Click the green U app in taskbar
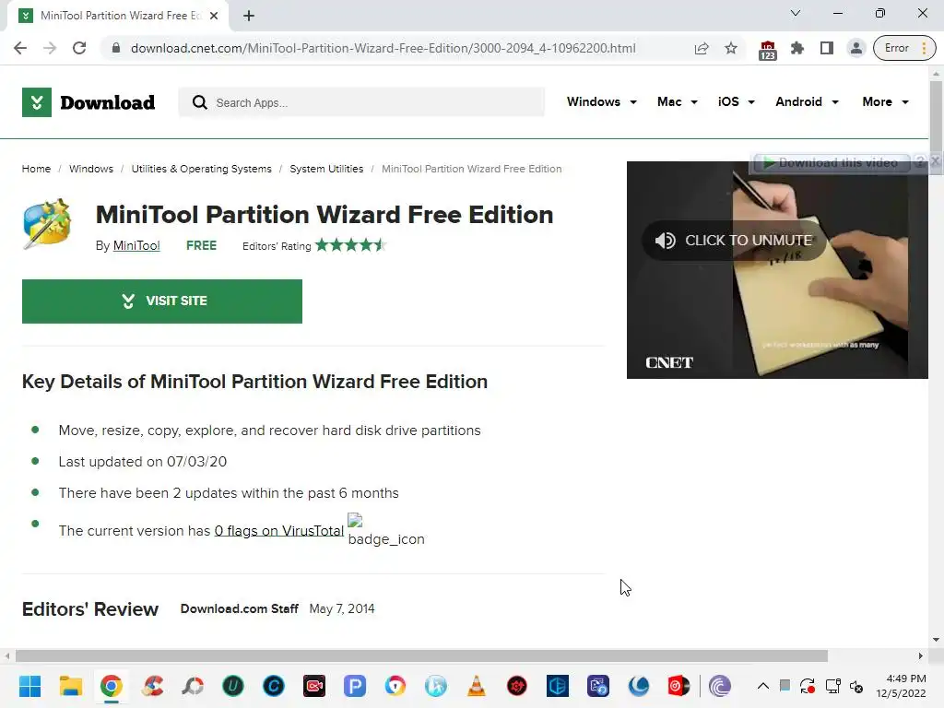 [x=233, y=686]
